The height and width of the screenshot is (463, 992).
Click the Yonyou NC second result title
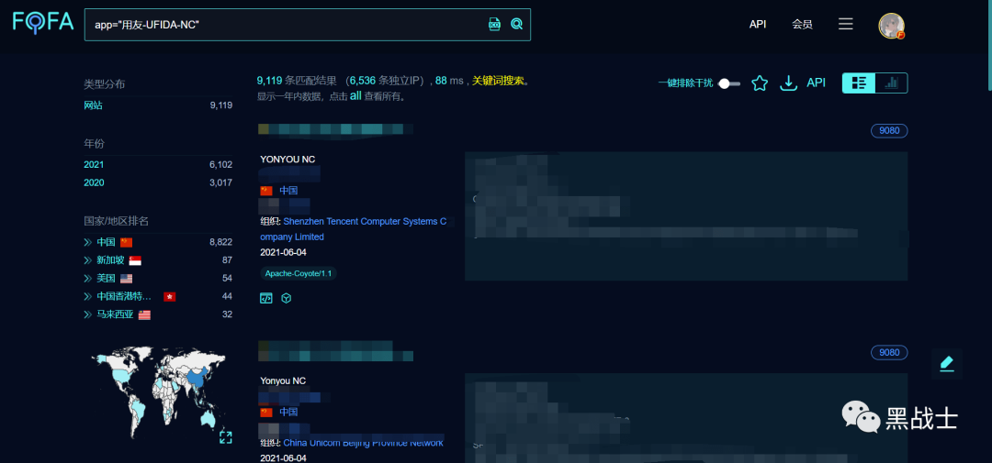[283, 380]
